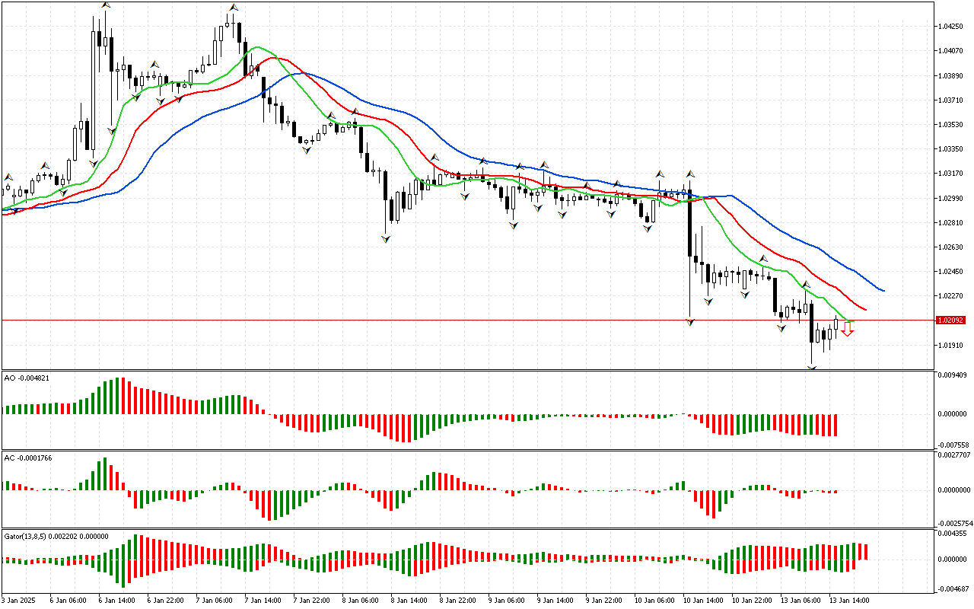Click the 8 Jan 14:00 time label

click(409, 600)
